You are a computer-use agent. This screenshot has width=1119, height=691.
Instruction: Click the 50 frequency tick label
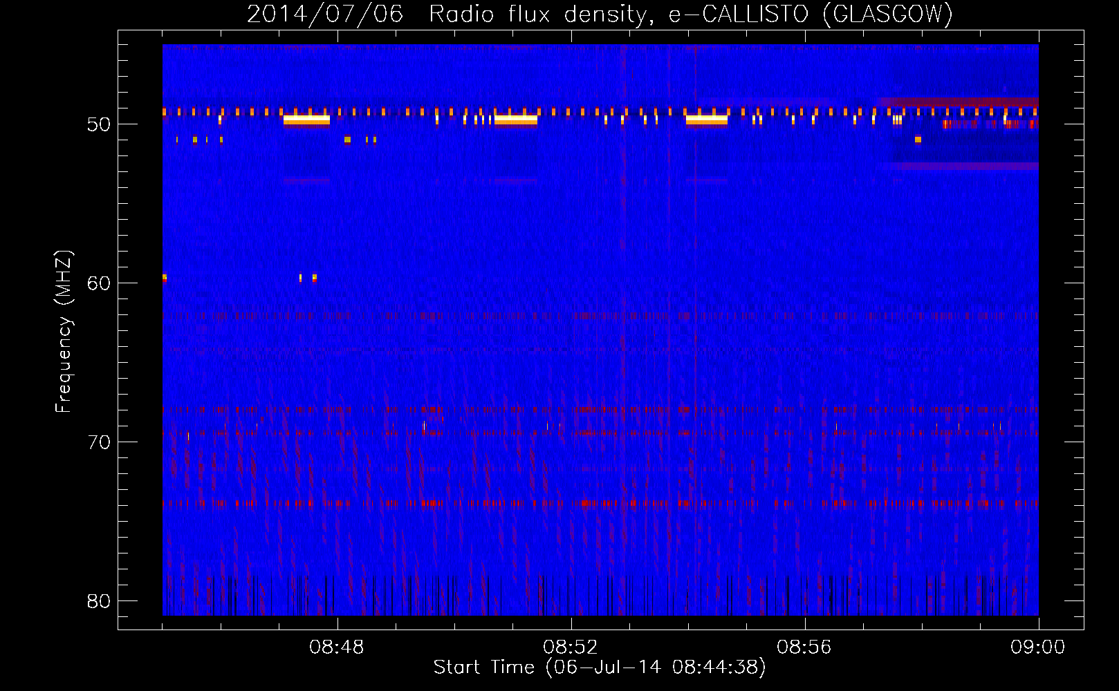[99, 124]
